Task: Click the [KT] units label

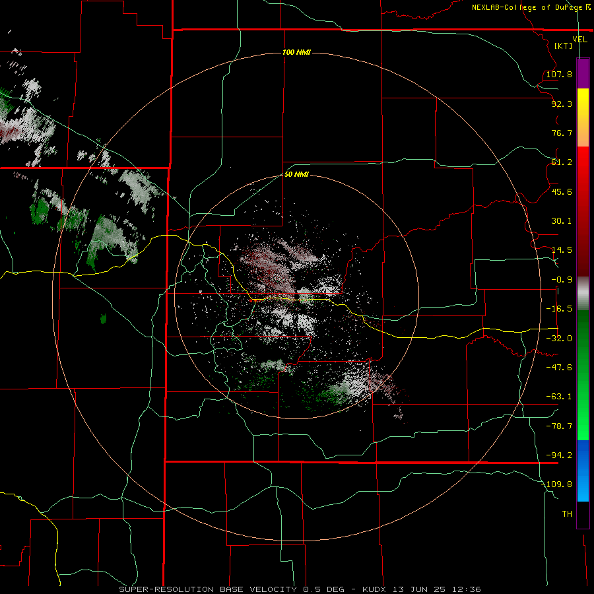Action: (564, 46)
